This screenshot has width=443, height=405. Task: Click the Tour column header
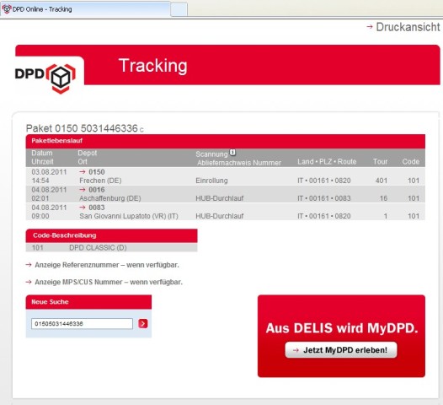[381, 162]
